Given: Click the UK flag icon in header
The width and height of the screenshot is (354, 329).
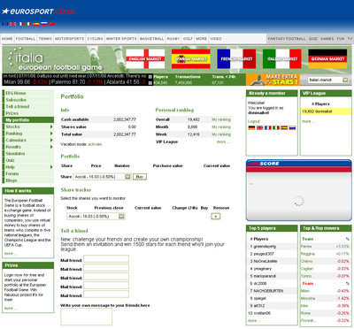Looking at the screenshot, I should [13, 24].
